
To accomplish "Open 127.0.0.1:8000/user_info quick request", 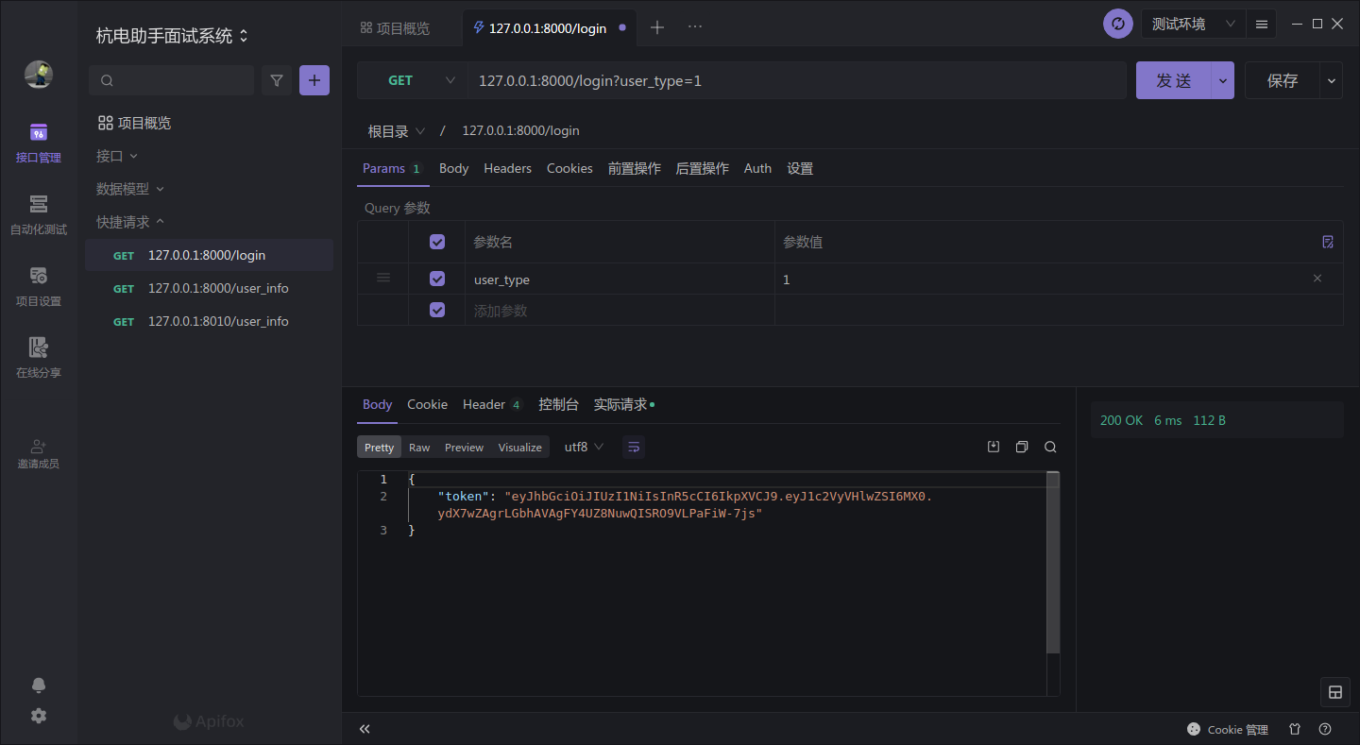I will click(209, 288).
